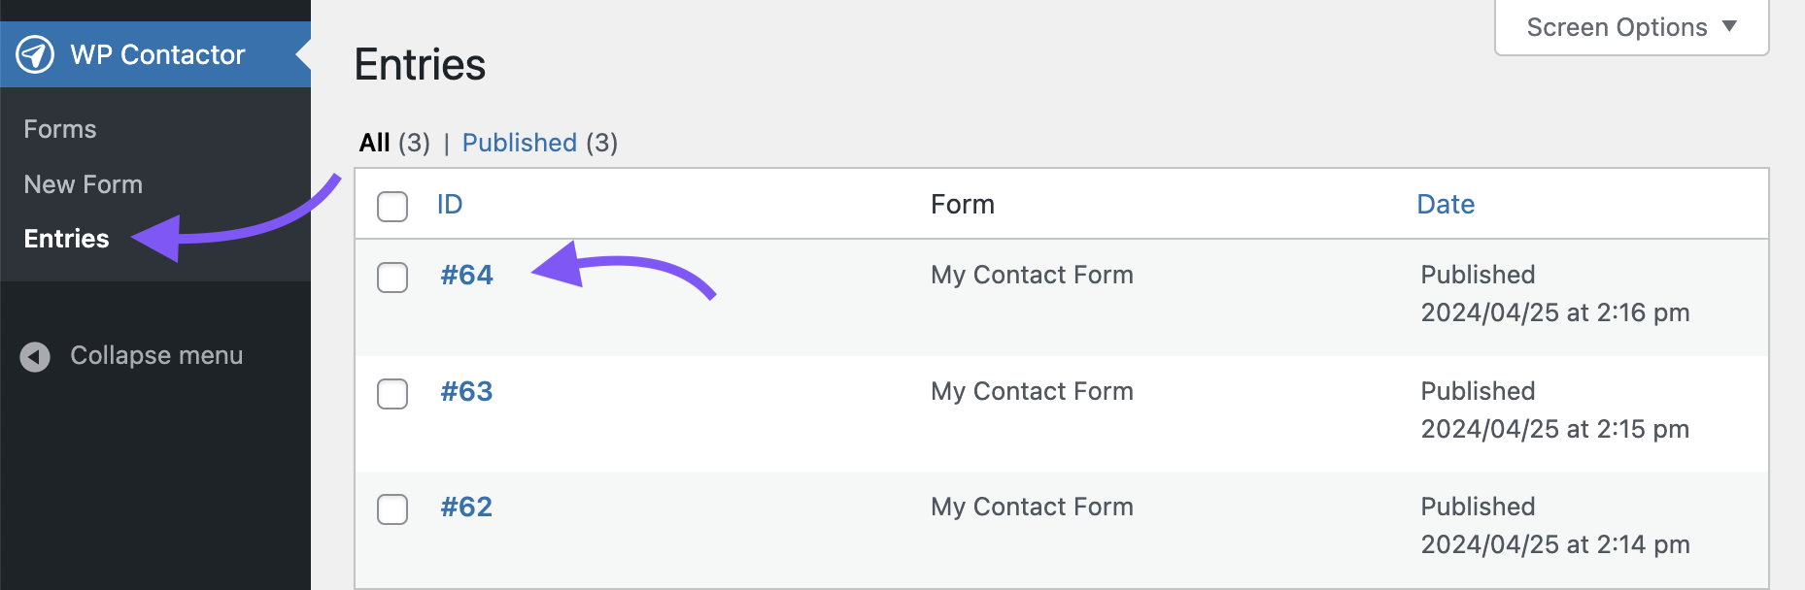The width and height of the screenshot is (1805, 590).
Task: Click the Collapse menu text
Action: (x=156, y=355)
